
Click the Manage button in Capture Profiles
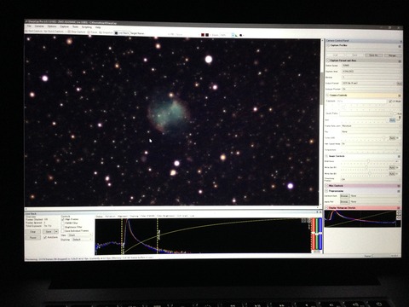click(392, 55)
